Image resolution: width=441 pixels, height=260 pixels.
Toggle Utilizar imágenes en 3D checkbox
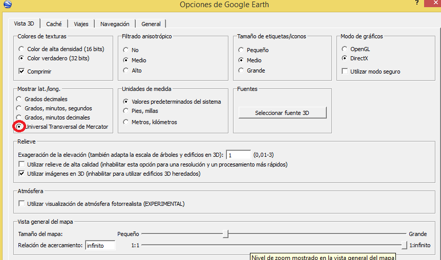coord(22,173)
